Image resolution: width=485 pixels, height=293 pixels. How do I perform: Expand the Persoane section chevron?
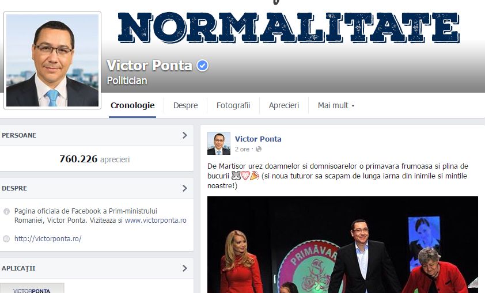pos(185,135)
